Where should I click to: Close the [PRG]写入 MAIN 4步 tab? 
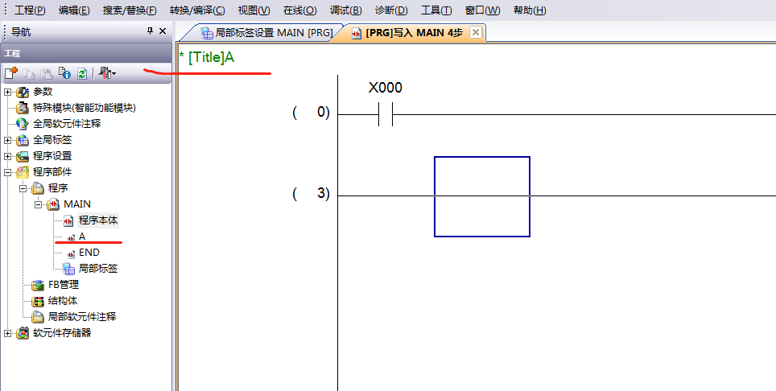[x=475, y=32]
